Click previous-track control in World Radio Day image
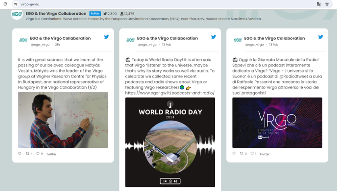The height and width of the screenshot is (191, 337). [x=165, y=181]
